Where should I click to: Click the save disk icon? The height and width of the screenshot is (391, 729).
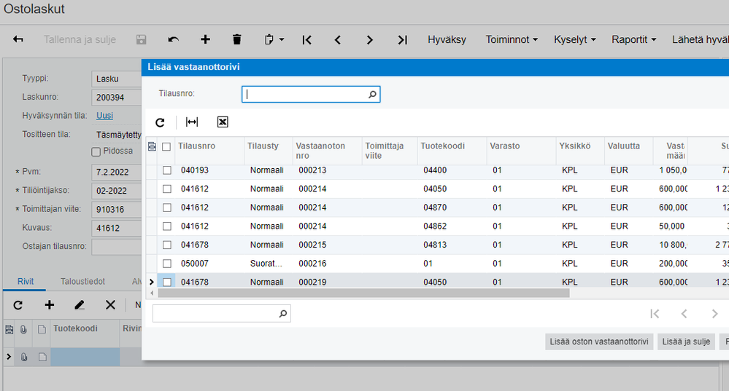[x=142, y=39]
